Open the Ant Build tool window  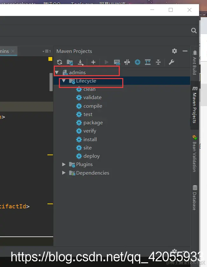[195, 62]
